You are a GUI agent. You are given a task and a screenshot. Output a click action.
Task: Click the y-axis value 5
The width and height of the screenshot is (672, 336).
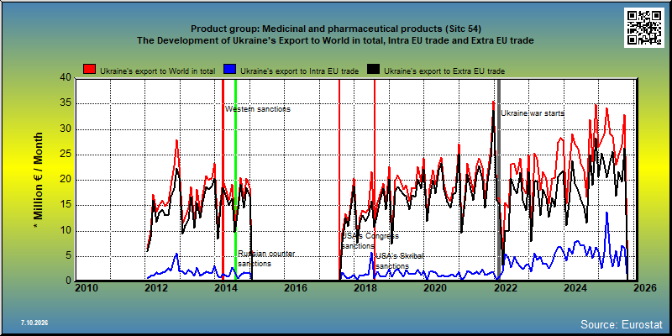69,256
